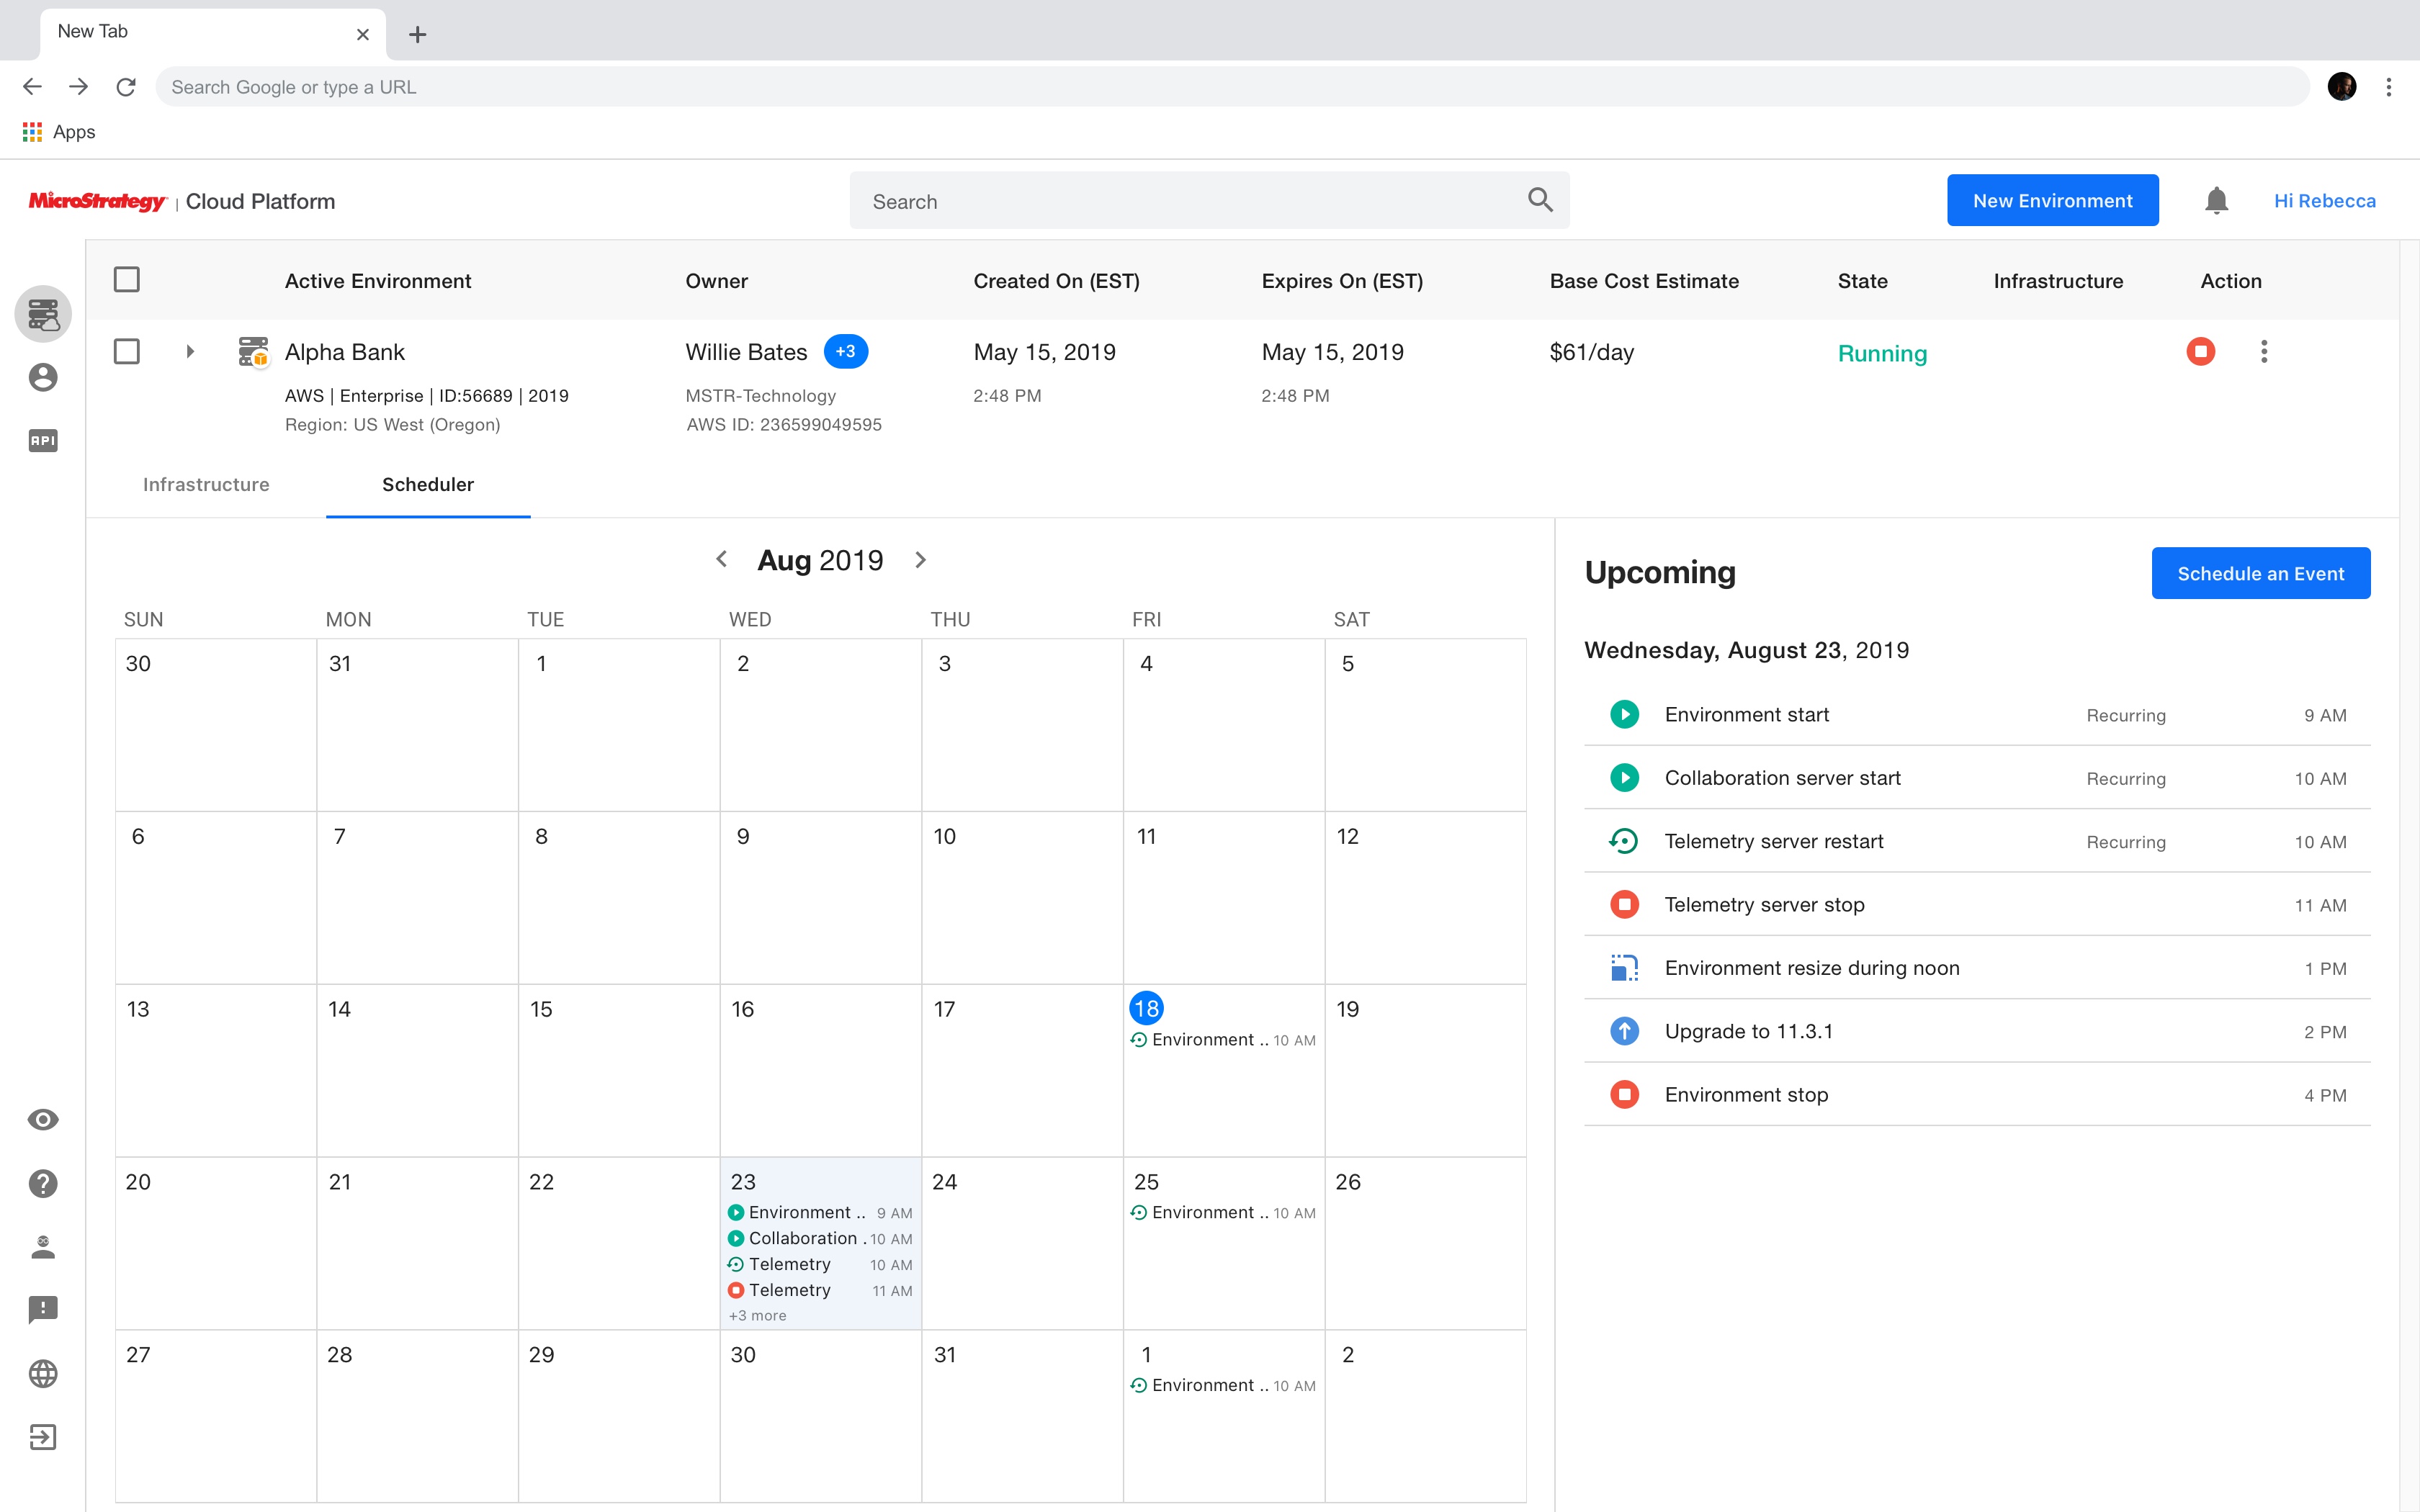Show the +3 additional owners badge
The image size is (2420, 1512).
(845, 351)
